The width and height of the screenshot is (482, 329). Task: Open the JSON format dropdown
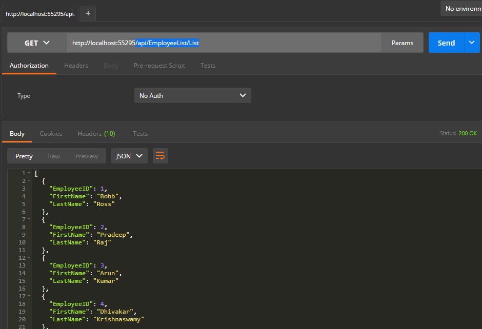tap(129, 156)
